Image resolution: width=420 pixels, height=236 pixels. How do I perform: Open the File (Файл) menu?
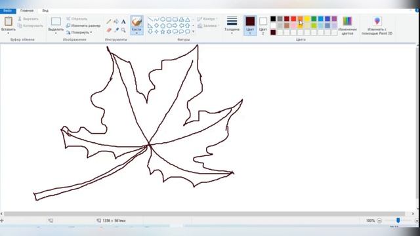pyautogui.click(x=8, y=10)
